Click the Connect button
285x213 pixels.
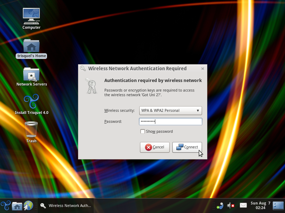(x=187, y=147)
